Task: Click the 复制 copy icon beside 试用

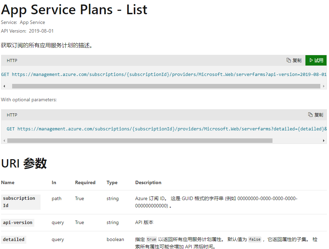Action: tap(294, 60)
